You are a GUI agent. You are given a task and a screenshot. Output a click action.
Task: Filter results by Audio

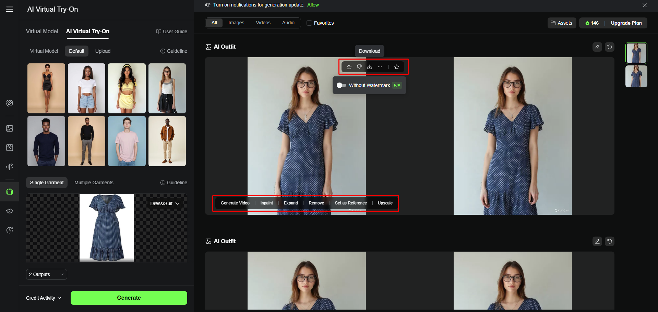(288, 23)
